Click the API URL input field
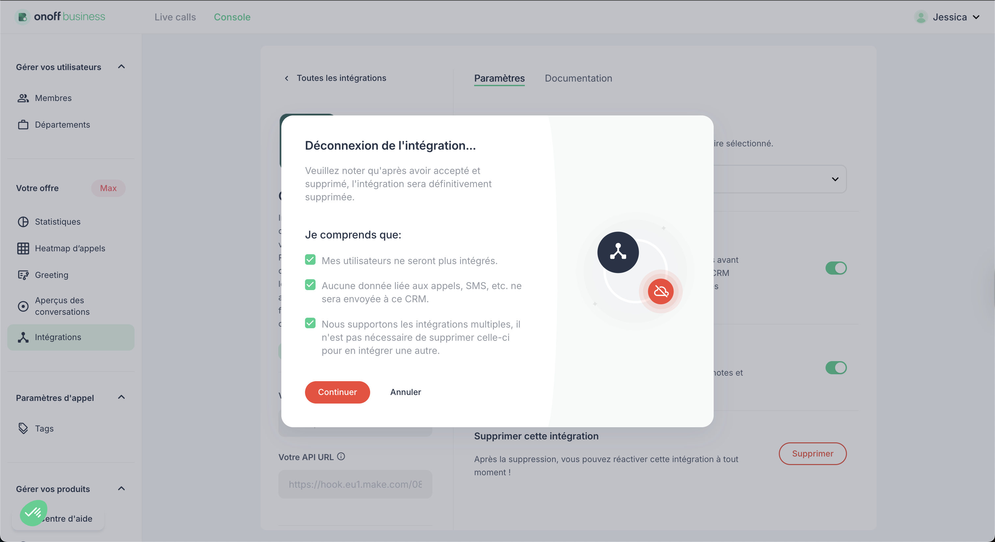The width and height of the screenshot is (995, 542). point(355,484)
